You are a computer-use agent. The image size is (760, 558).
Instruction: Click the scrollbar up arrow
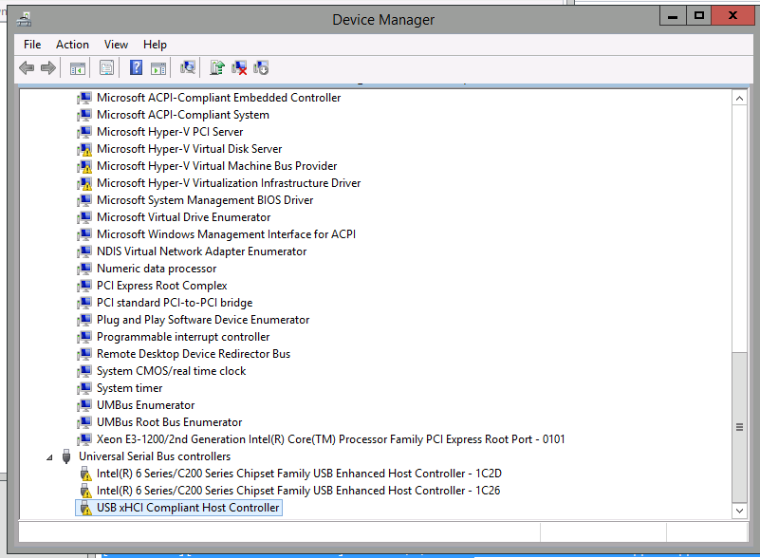point(739,99)
